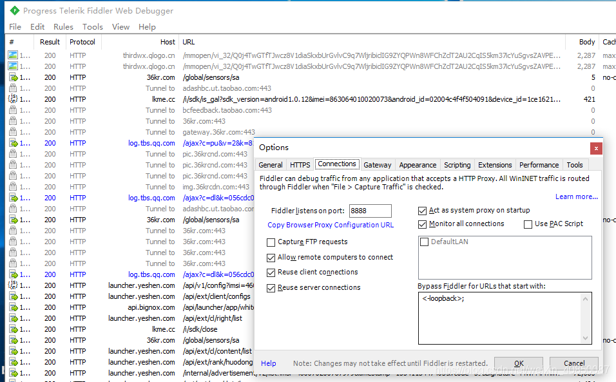Viewport: 616px width, 382px height.
Task: Select the /api/ext/cl/right/list URL cell
Action: coord(212,318)
